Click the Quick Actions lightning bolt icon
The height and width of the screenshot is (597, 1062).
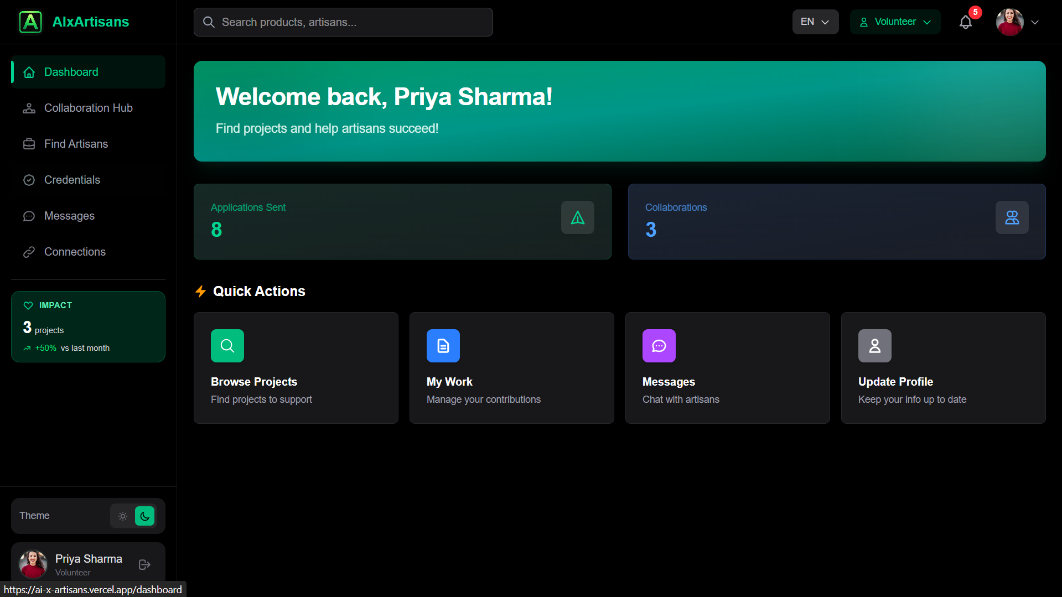pos(200,291)
